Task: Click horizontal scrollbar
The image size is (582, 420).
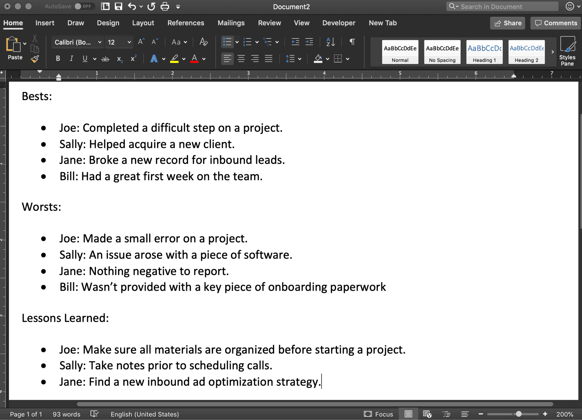Action: click(315, 404)
